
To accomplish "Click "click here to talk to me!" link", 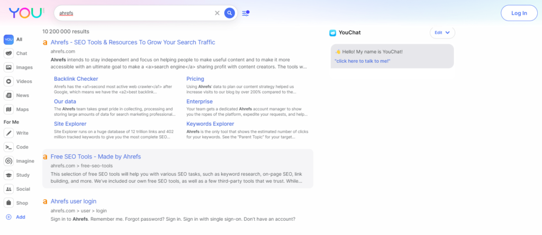I will [x=362, y=61].
